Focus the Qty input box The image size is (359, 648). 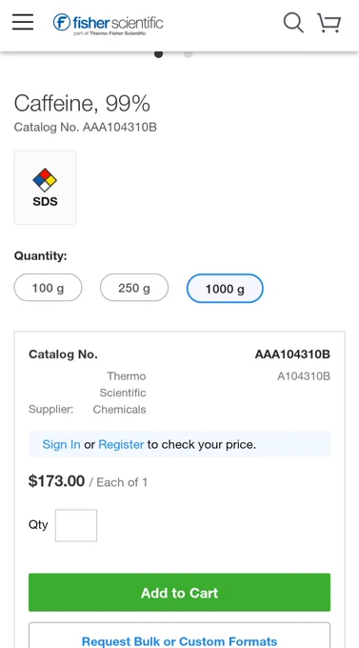point(76,525)
